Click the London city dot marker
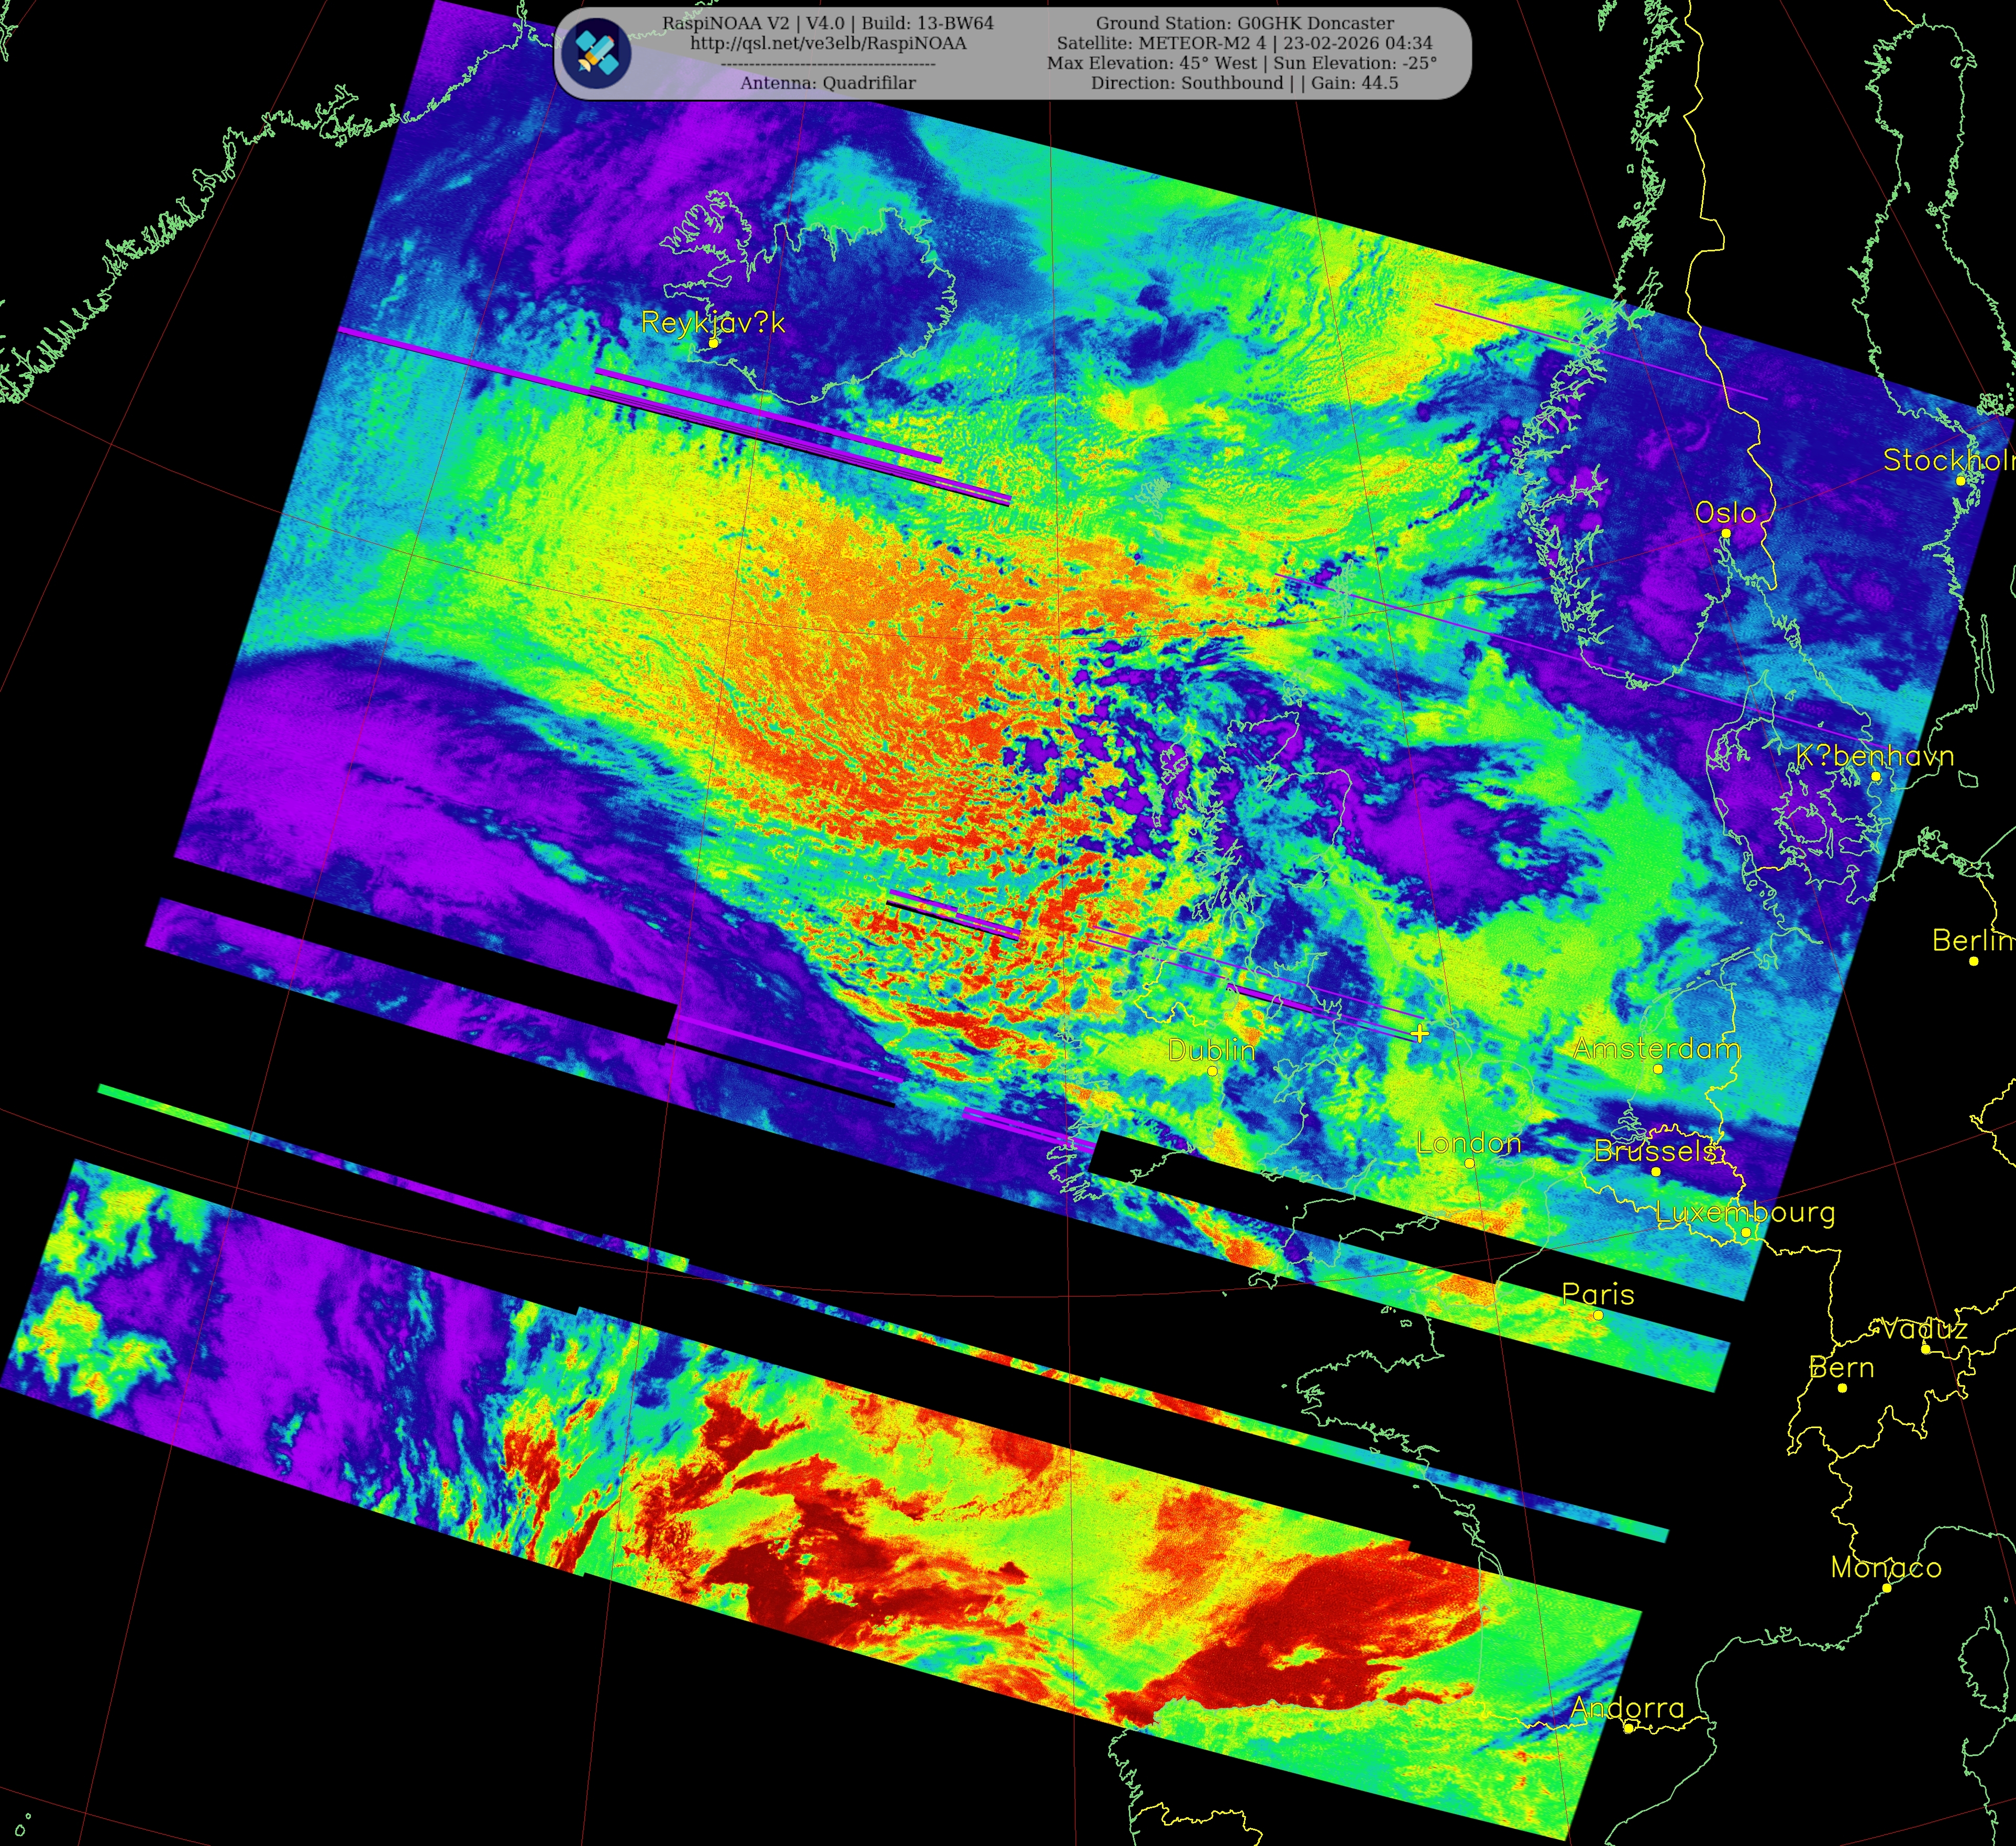Viewport: 2016px width, 1846px height. [x=1469, y=1163]
